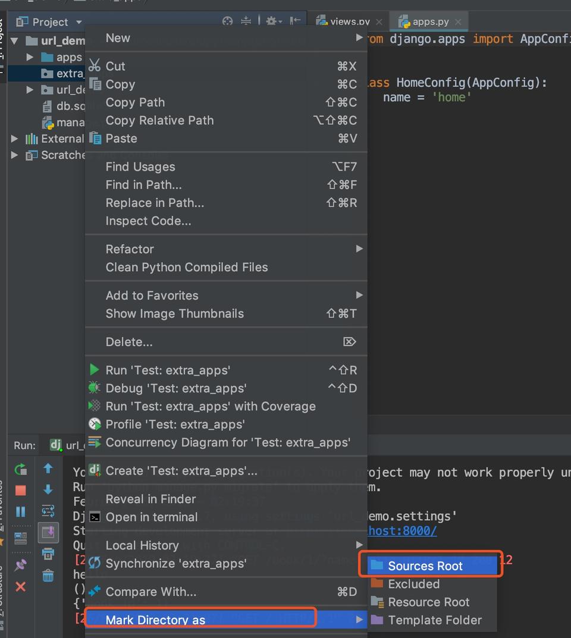
Task: Click the Rerun icon in Run panel
Action: 20,470
